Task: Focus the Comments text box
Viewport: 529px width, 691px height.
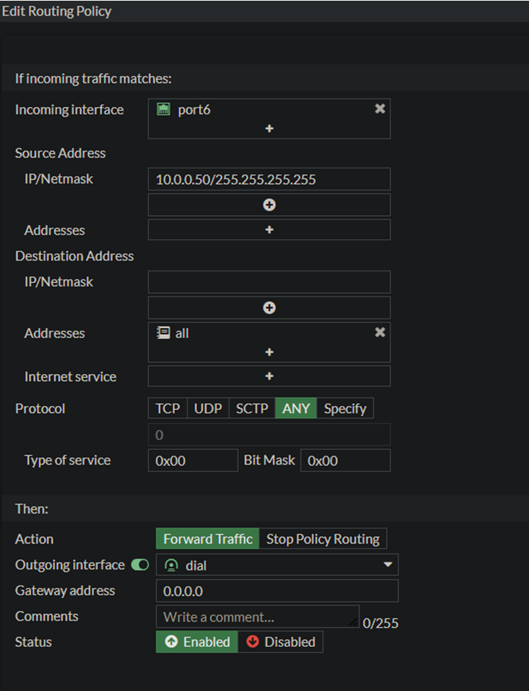Action: (x=257, y=617)
